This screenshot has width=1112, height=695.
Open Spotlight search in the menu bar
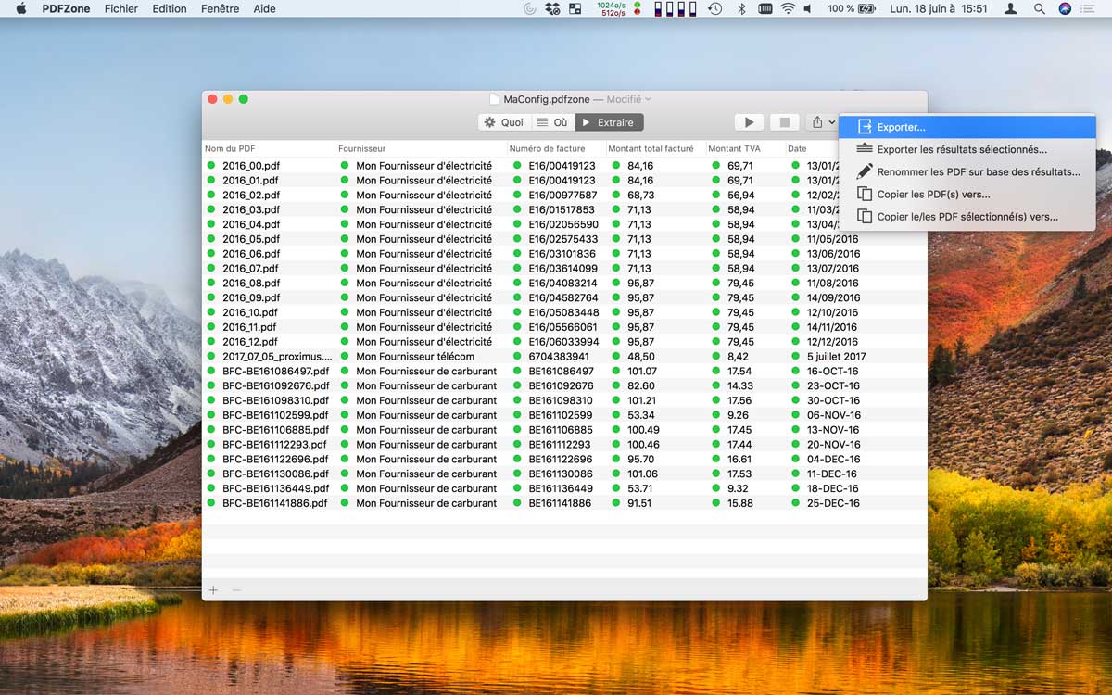click(1039, 8)
